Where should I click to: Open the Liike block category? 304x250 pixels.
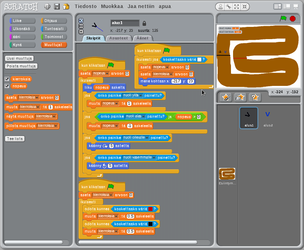coord(22,21)
